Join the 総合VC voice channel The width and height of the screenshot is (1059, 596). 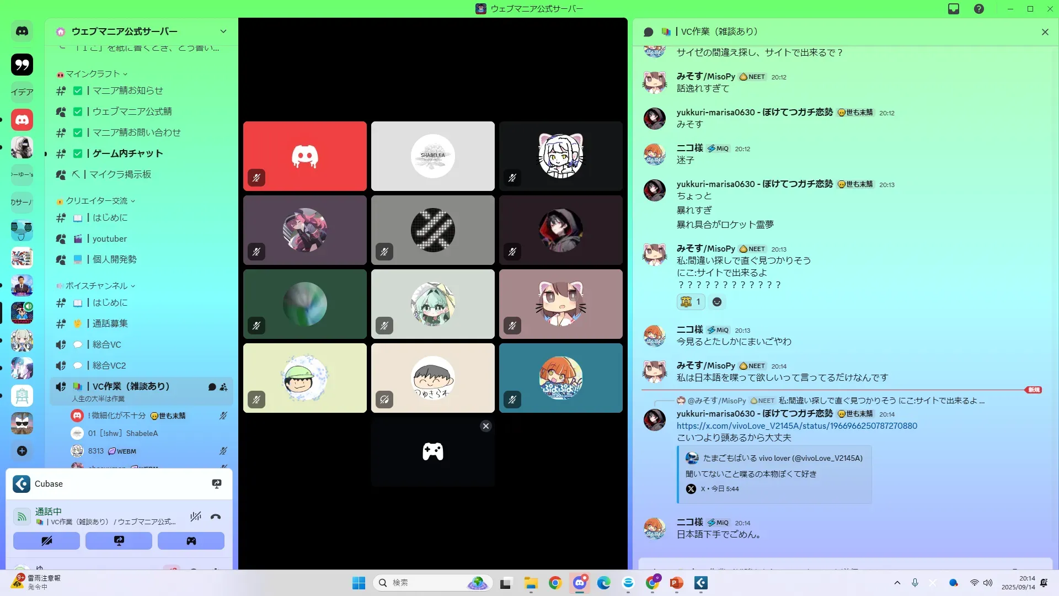click(106, 344)
